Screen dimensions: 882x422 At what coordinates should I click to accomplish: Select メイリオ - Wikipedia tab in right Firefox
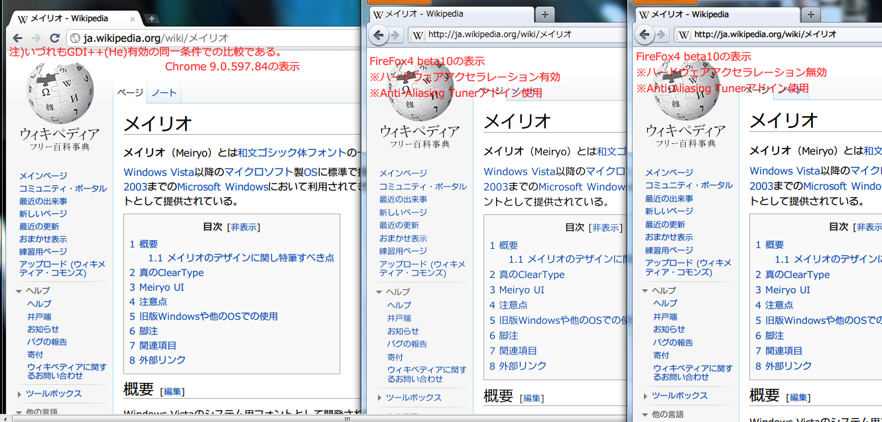click(717, 14)
